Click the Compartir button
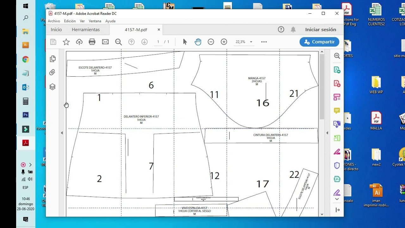Screen dimensions: 405x228 tap(319, 42)
